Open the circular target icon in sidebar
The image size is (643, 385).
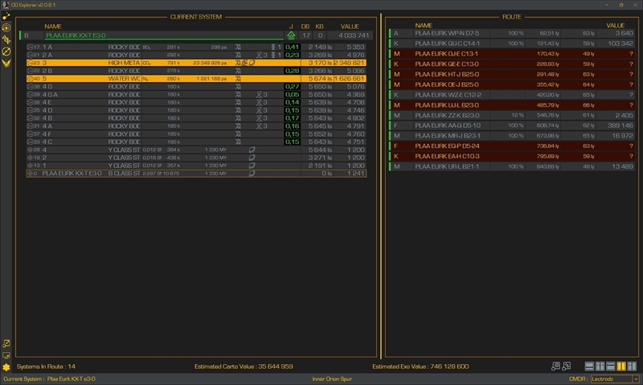point(6,27)
